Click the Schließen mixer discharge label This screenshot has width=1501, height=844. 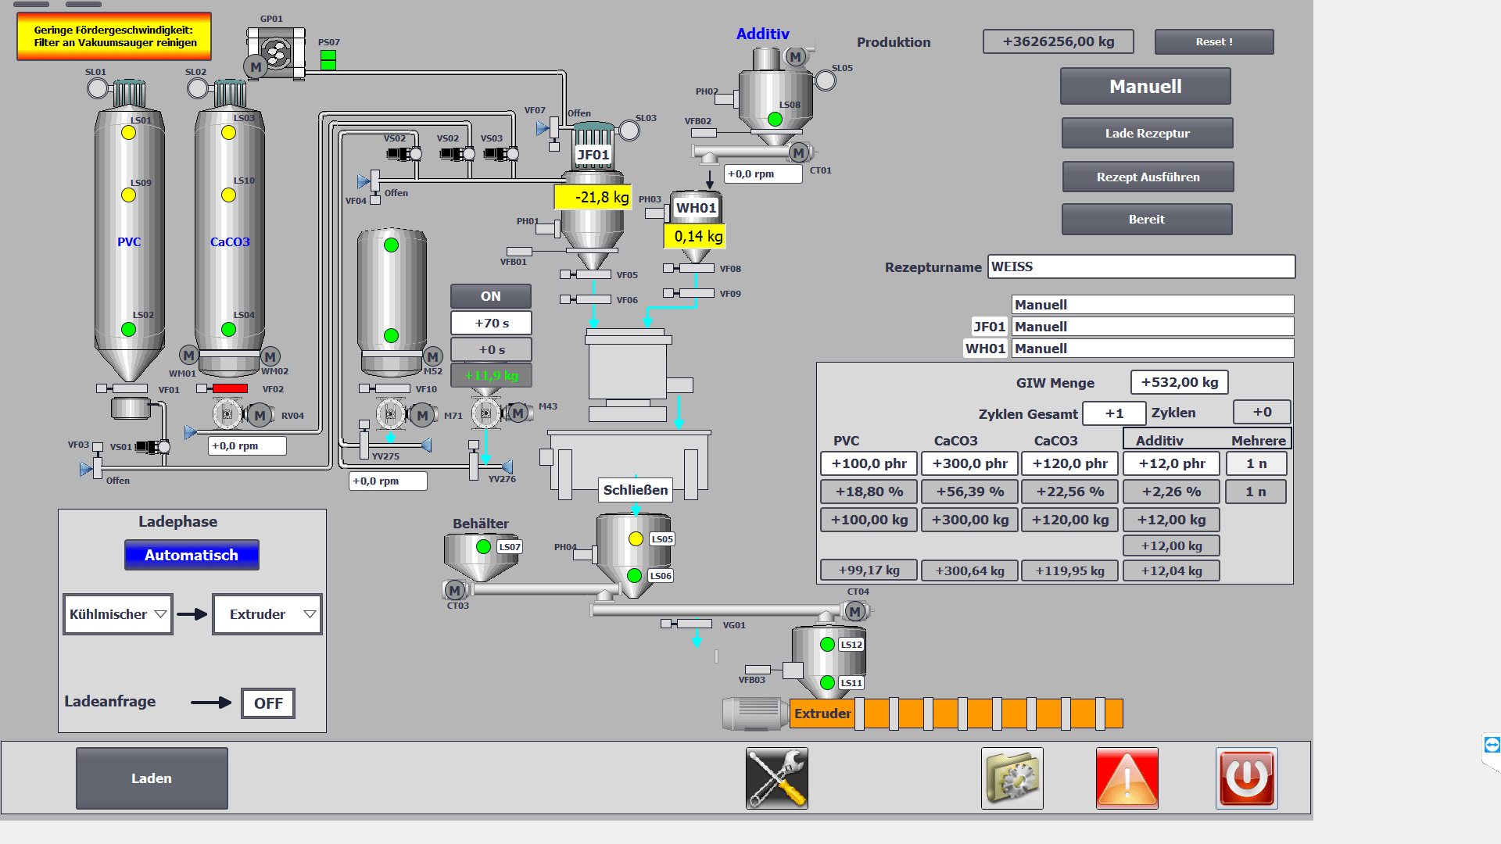635,490
